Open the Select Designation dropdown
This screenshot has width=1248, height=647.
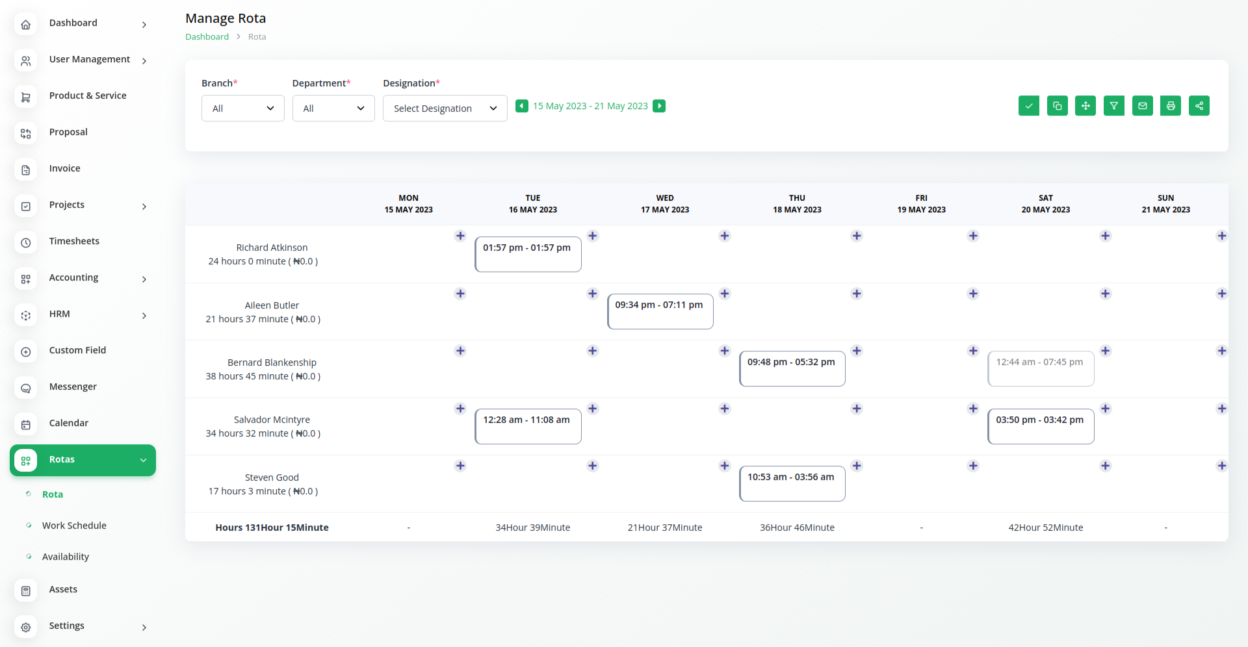[445, 108]
